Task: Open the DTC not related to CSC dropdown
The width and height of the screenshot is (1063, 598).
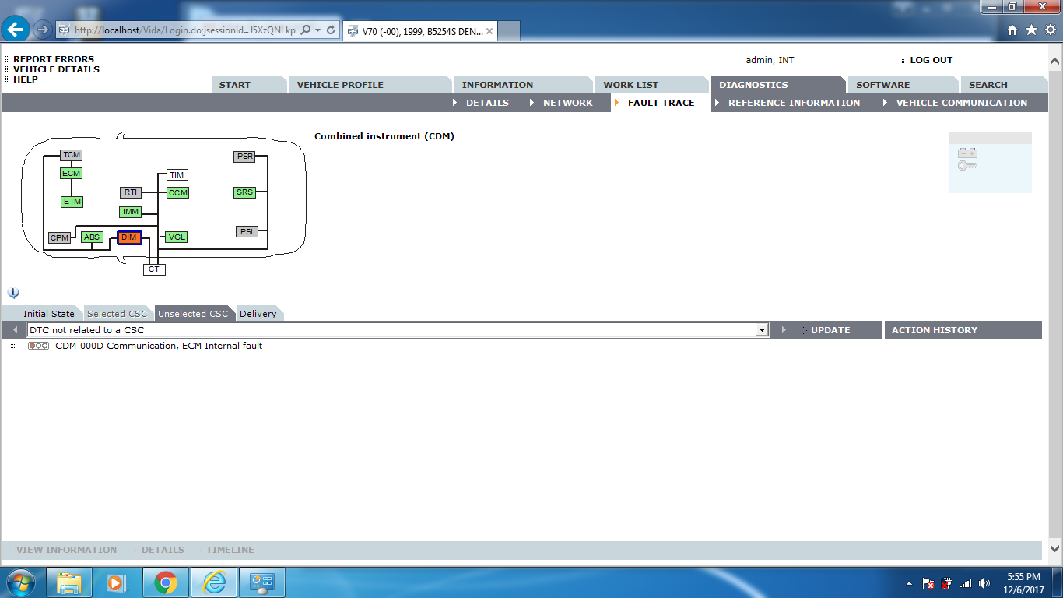Action: [x=762, y=330]
